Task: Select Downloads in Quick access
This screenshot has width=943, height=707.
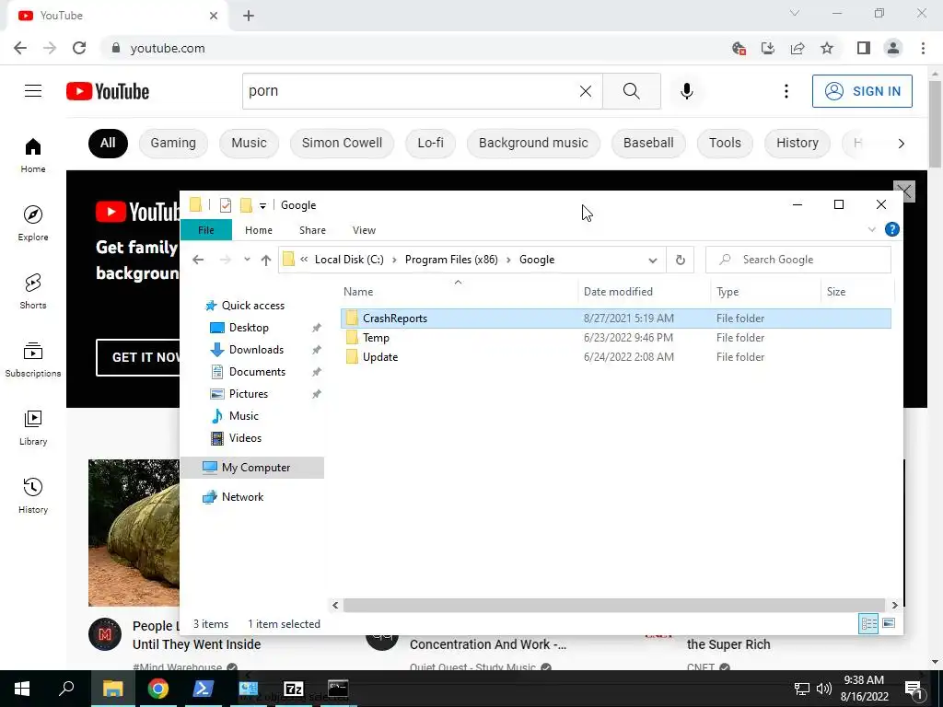Action: (x=256, y=350)
